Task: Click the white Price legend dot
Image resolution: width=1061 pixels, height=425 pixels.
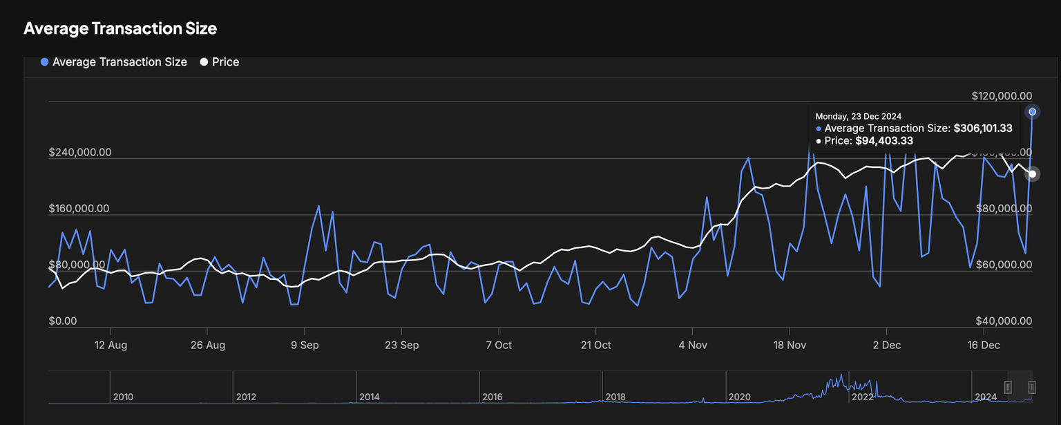Action: pos(204,62)
